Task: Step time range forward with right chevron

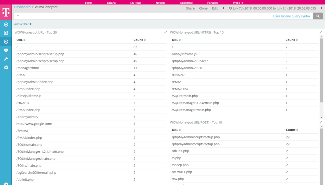Action: pyautogui.click(x=322, y=8)
